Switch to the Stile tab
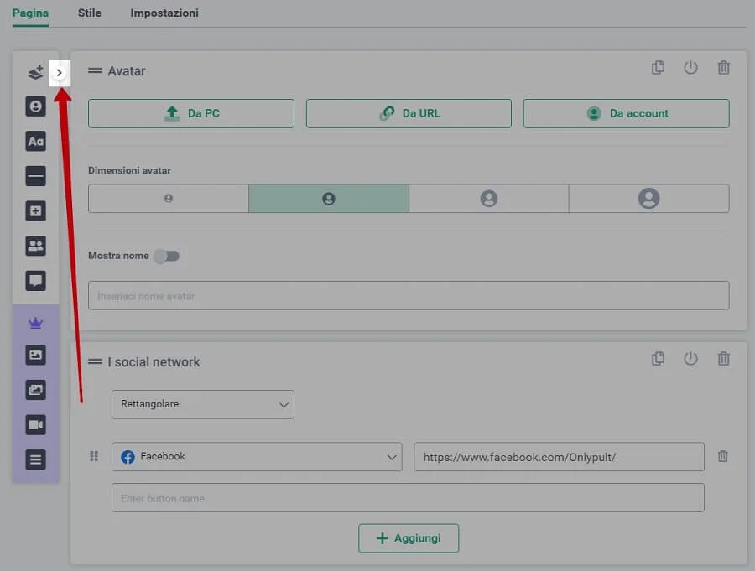The image size is (755, 571). tap(89, 13)
